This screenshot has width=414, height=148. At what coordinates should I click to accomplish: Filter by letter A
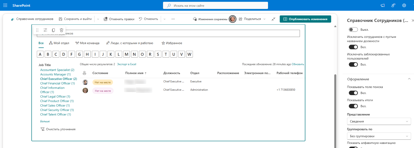[x=40, y=54]
